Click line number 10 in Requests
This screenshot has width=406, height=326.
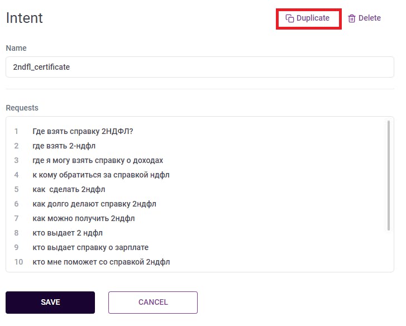(18, 262)
